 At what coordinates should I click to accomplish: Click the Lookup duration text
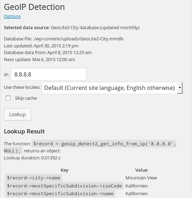point(32,158)
